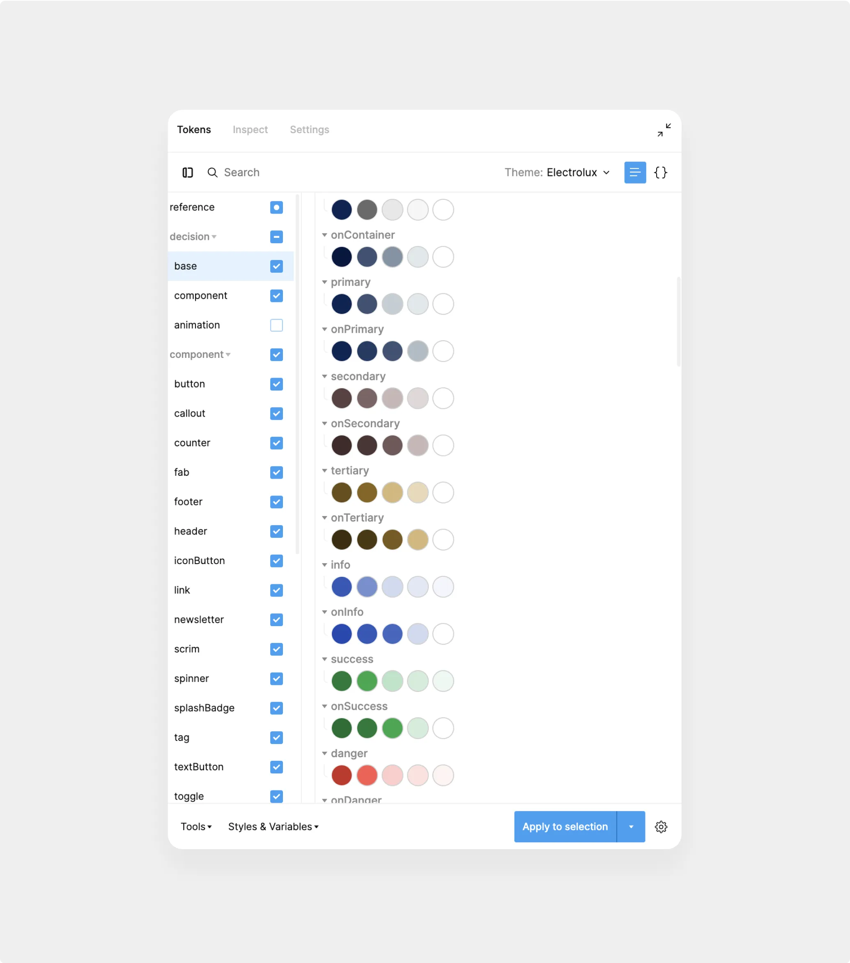Open the split arrow beside Apply to selection
The image size is (850, 963).
[x=631, y=826]
